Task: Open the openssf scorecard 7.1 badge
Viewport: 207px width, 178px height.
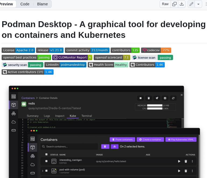Action: [112, 57]
